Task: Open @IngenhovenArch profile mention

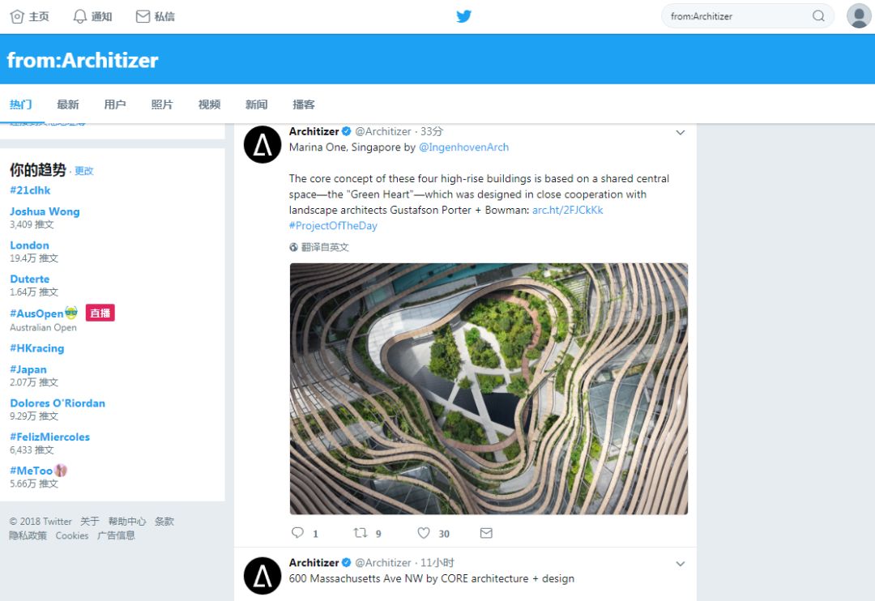Action: 463,147
